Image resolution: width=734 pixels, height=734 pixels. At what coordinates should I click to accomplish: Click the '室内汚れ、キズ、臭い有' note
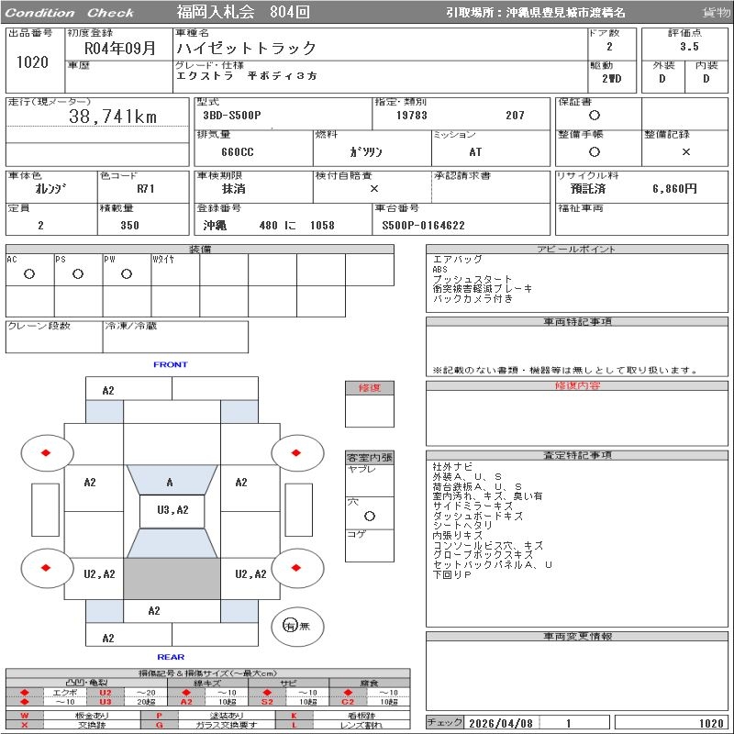[487, 496]
